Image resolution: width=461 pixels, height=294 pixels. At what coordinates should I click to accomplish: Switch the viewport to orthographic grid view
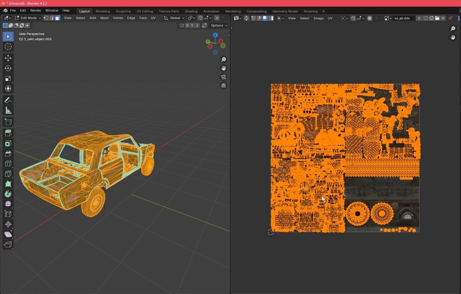tap(224, 86)
